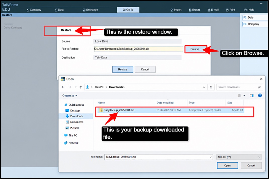Expand the address bar history dropdown
This screenshot has width=269, height=179.
click(204, 87)
